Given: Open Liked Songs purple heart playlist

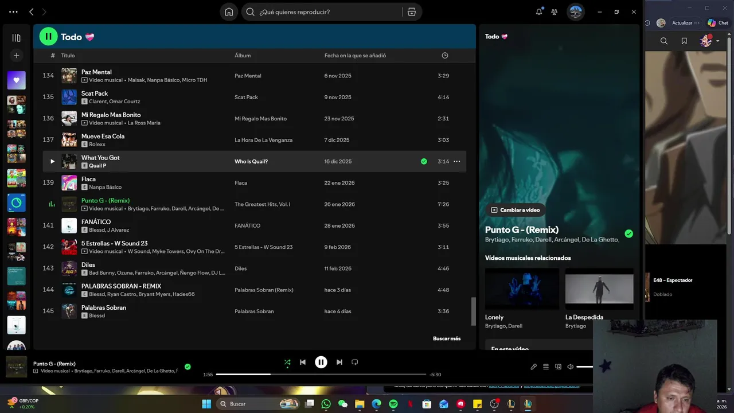Looking at the screenshot, I should (16, 80).
